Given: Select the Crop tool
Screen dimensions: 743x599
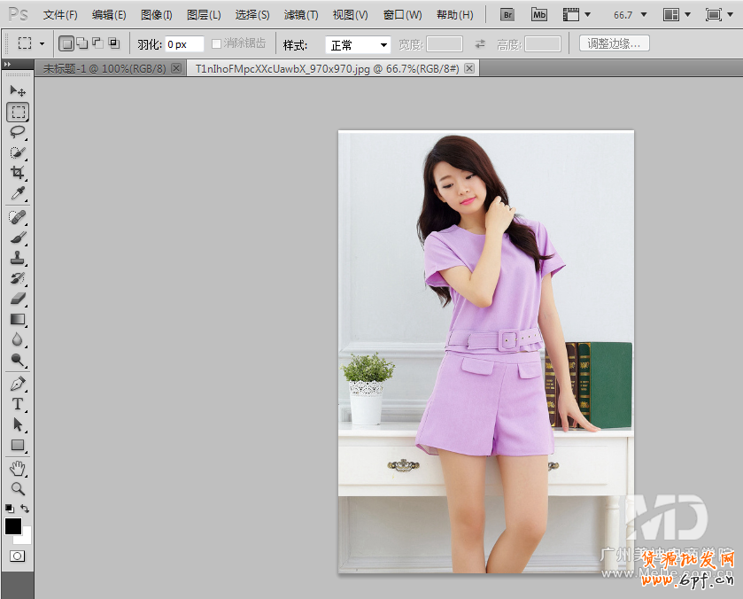Looking at the screenshot, I should pos(18,173).
